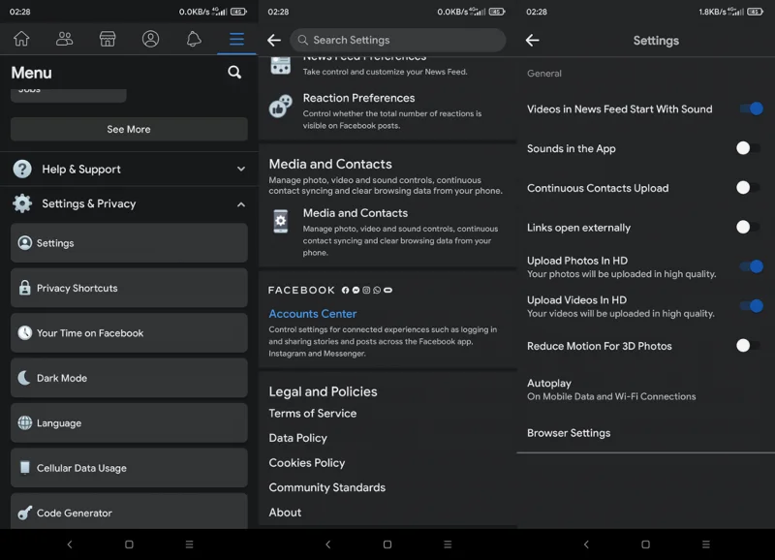Screen dimensions: 775x560
Task: Tap the Menu search magnifier icon
Action: pos(234,72)
